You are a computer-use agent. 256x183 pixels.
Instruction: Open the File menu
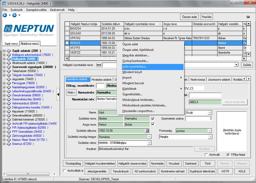(x=5, y=10)
